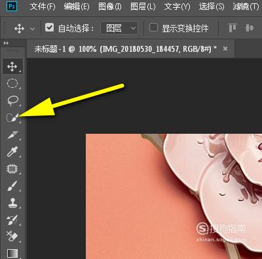Image resolution: width=262 pixels, height=259 pixels.
Task: Click the align vertical centers icon
Action: point(249,28)
